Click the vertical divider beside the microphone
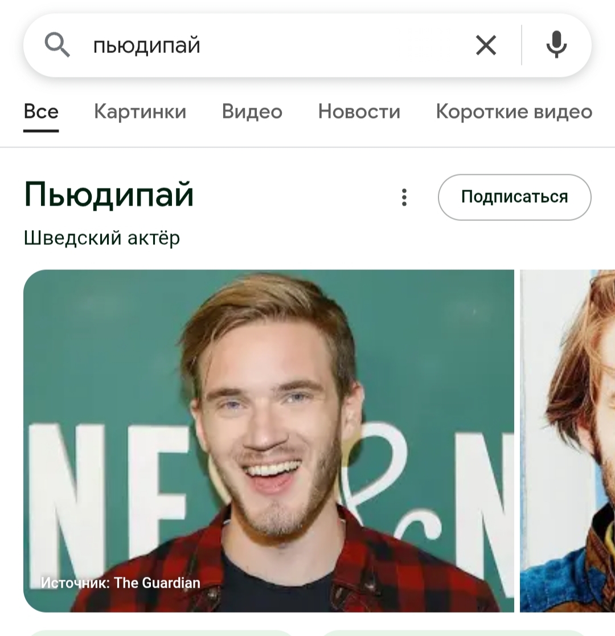 click(522, 45)
